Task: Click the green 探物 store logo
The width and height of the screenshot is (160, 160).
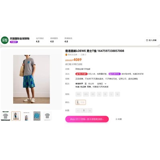Action: 5,40
